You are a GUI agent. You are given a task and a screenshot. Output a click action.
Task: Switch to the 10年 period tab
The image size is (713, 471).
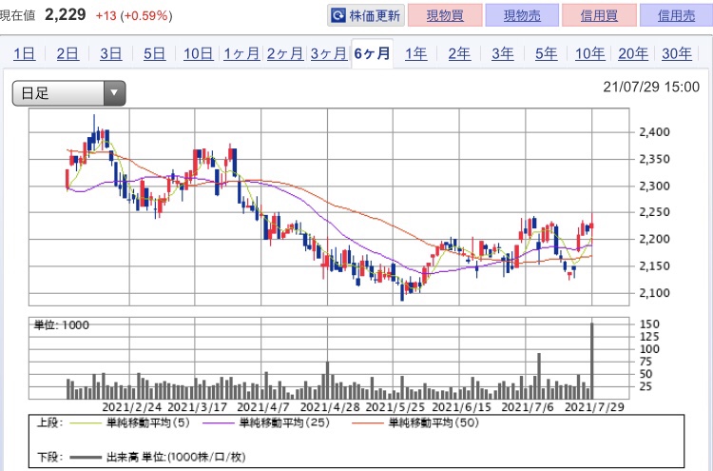589,53
